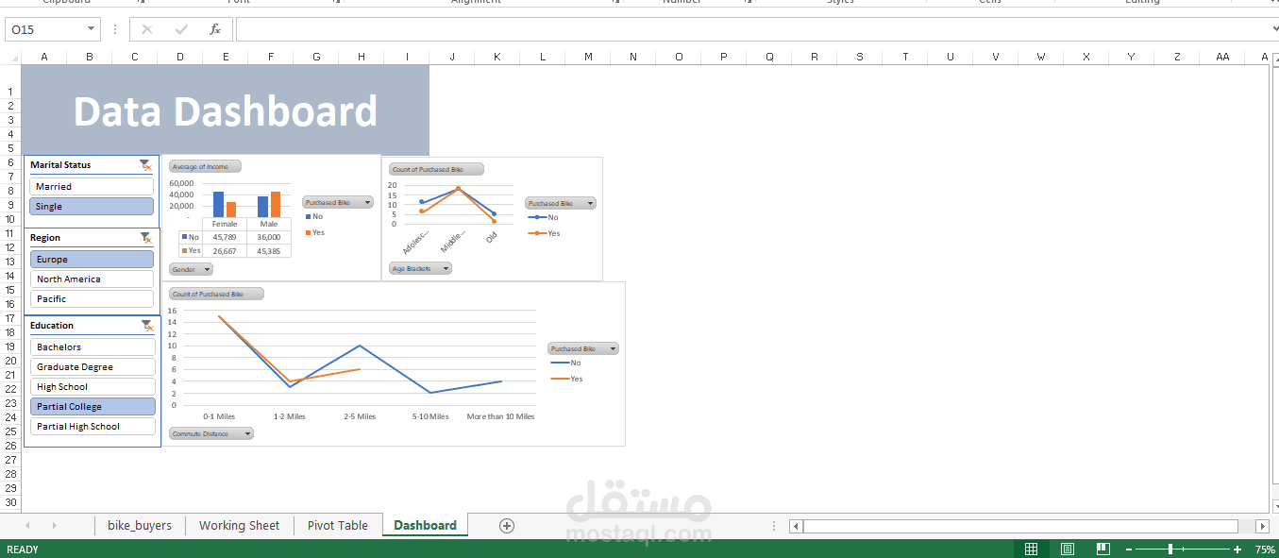Go to previous sheet tab arrow
Viewport: 1279px width, 558px height.
tap(27, 526)
